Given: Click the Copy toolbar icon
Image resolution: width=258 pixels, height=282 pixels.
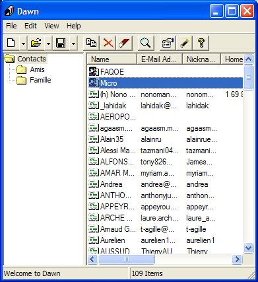Looking at the screenshot, I should (x=91, y=43).
